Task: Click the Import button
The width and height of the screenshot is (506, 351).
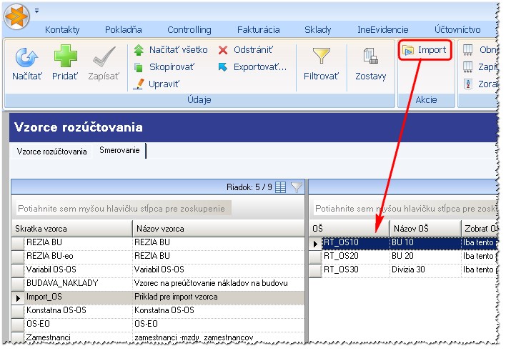Action: 425,50
